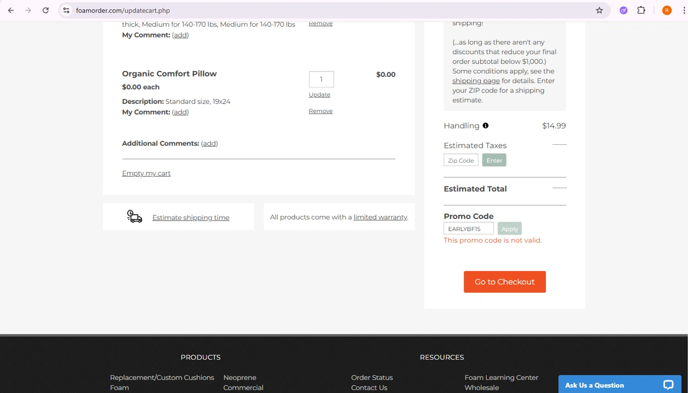Remove the item above Organic Comfort Pillow

click(321, 23)
